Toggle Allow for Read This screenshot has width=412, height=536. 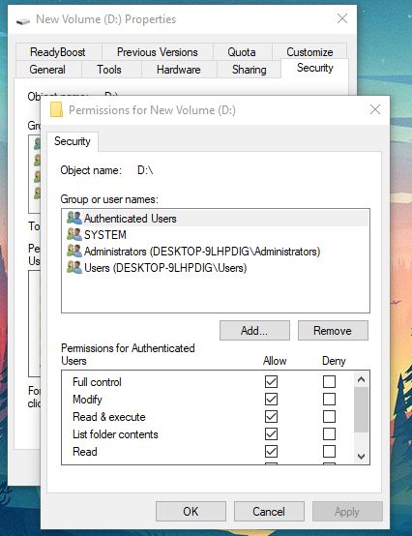point(271,451)
